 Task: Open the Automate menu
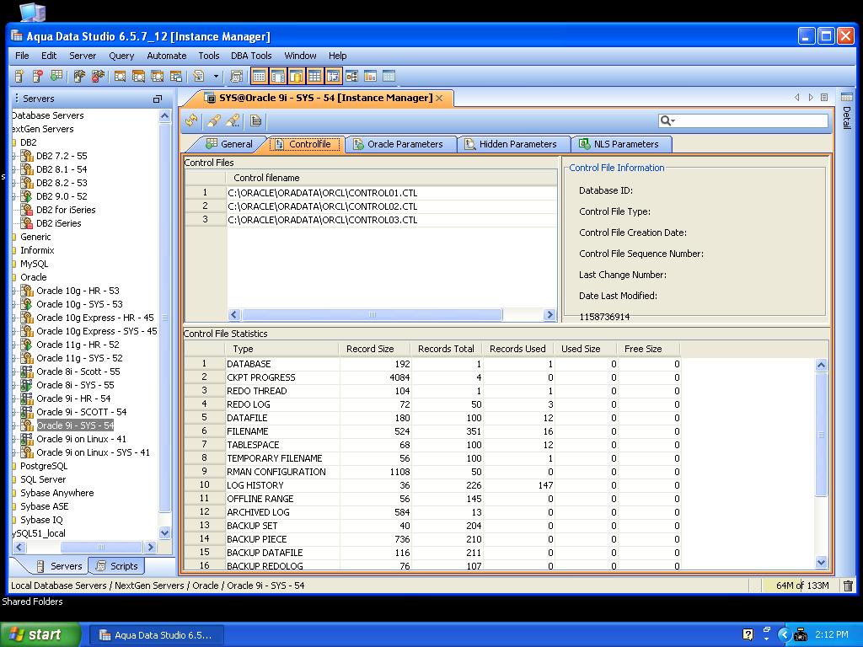pos(166,56)
